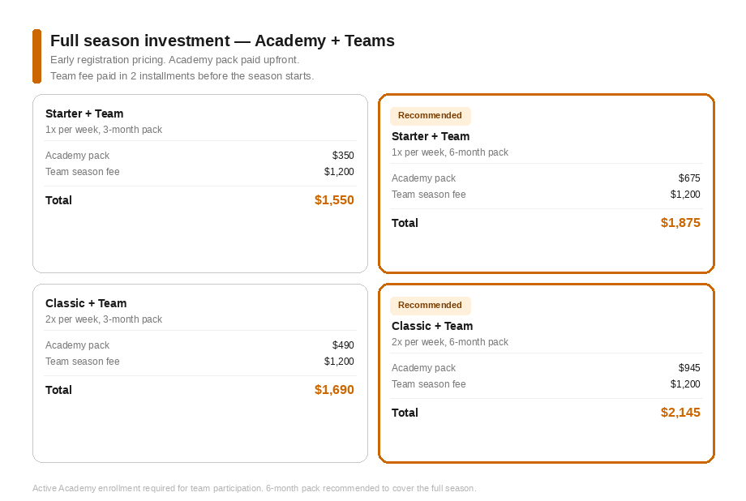Click the '2x per week, 6-month pack' subtitle
The width and height of the screenshot is (746, 501).
pyautogui.click(x=450, y=342)
